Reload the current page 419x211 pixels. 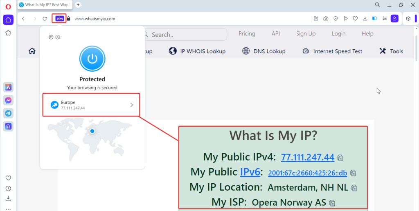pyautogui.click(x=45, y=19)
